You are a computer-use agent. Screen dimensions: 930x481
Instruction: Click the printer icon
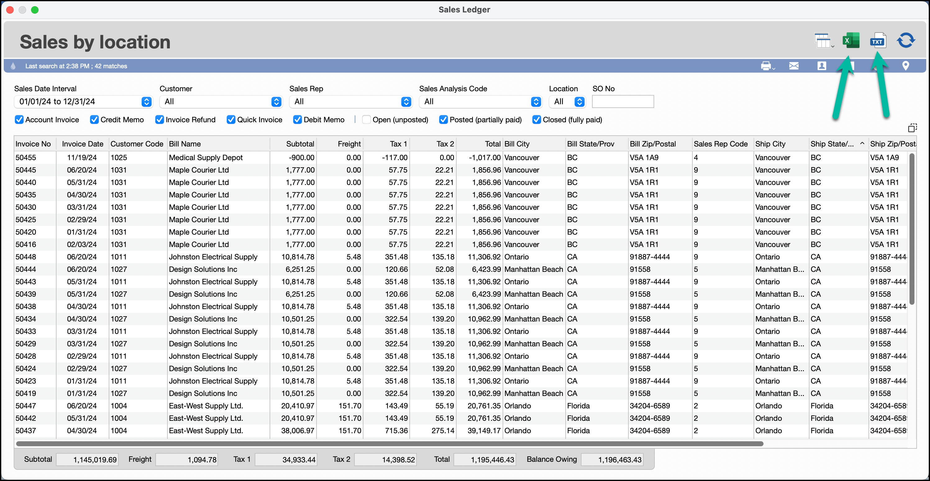(x=766, y=66)
